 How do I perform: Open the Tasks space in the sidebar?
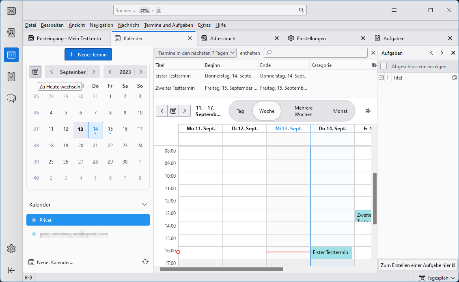pyautogui.click(x=11, y=76)
